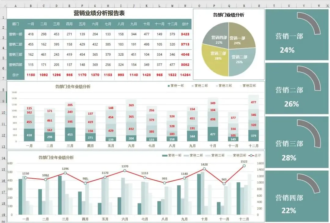Click the 营销四部 legend marker in stacked chart
330x223 pixels.
pyautogui.click(x=241, y=86)
